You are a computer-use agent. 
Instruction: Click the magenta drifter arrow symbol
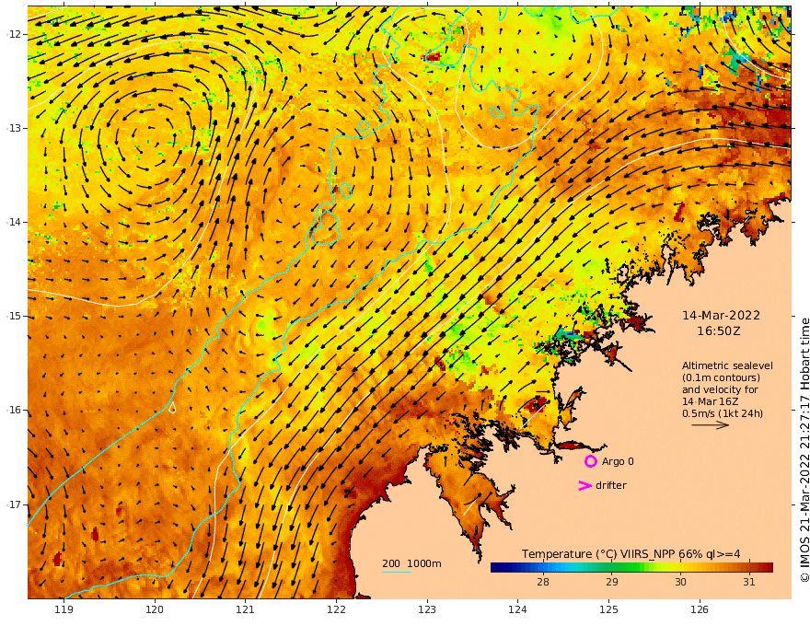pyautogui.click(x=584, y=485)
